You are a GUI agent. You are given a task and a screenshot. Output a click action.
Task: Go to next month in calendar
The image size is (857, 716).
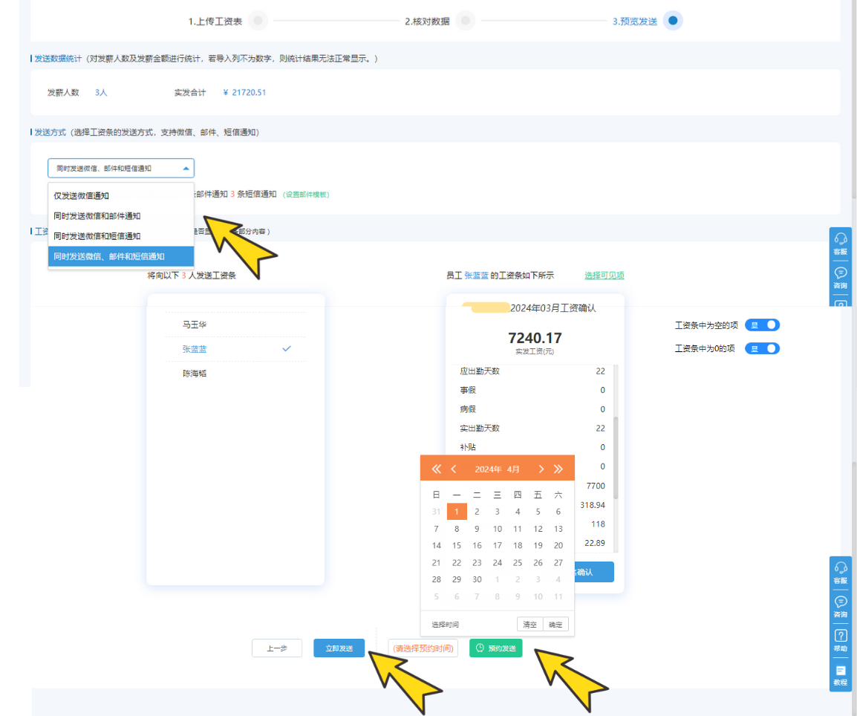click(541, 469)
